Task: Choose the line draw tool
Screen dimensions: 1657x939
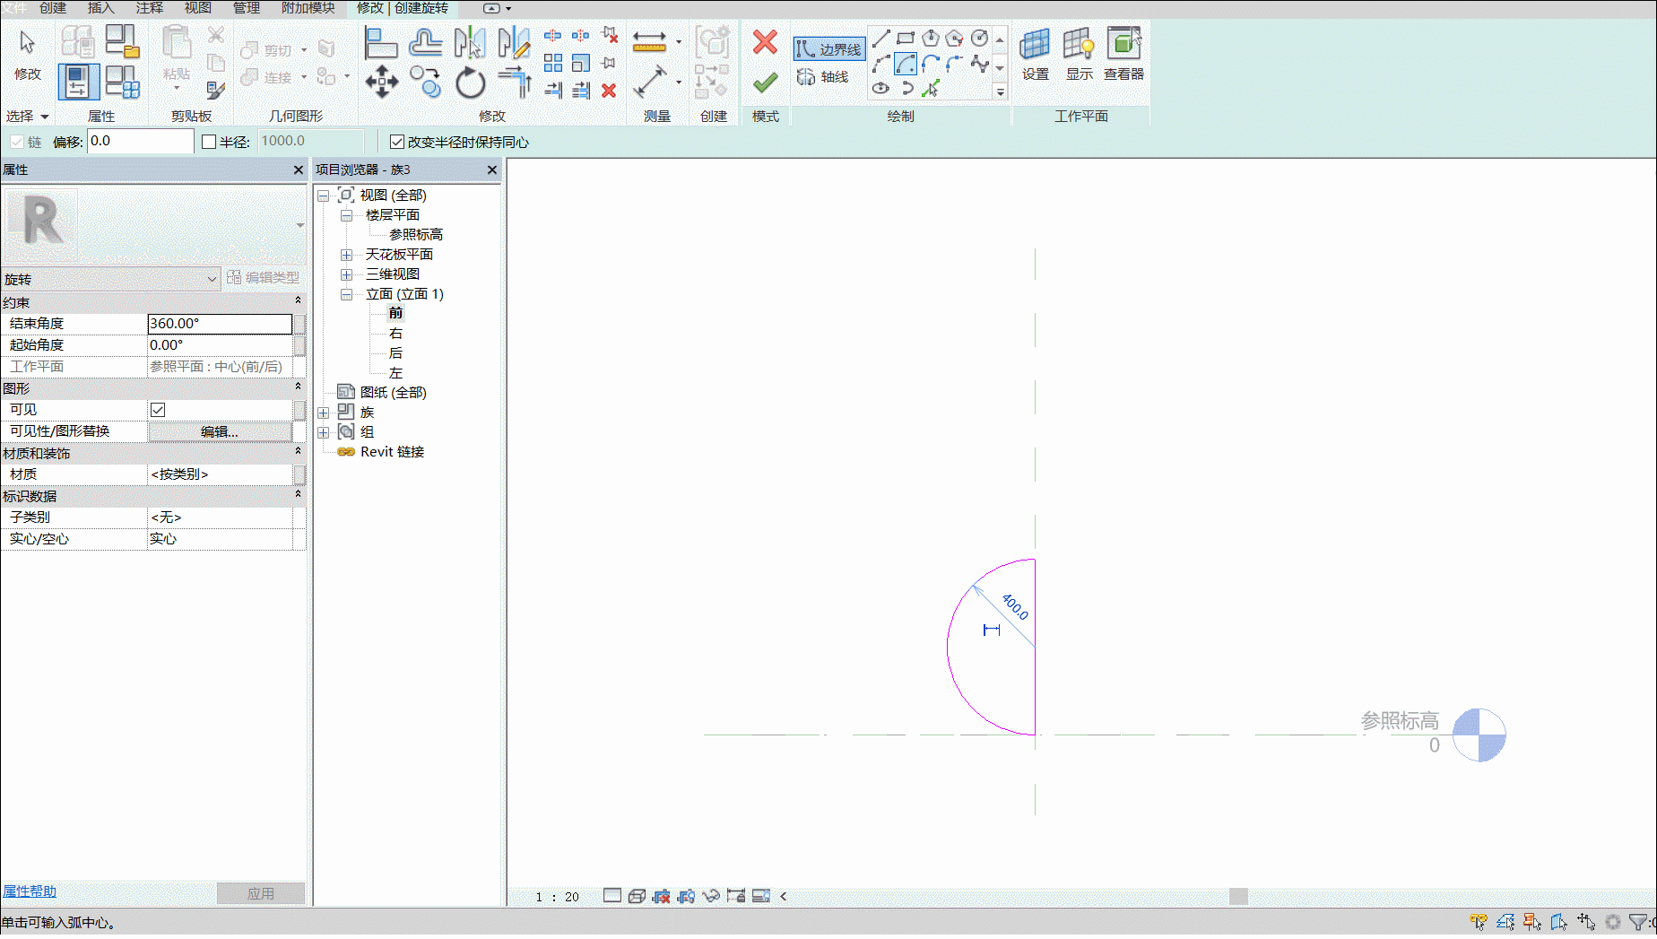Action: point(881,38)
